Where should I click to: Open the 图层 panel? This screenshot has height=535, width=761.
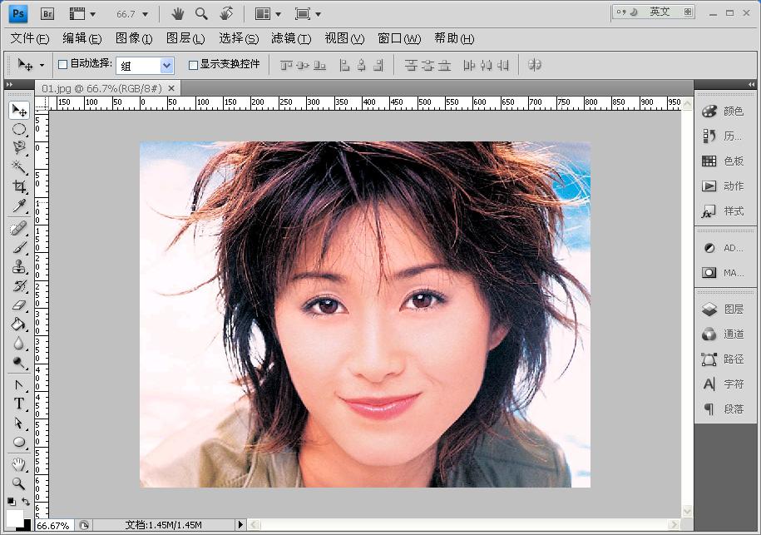click(x=723, y=310)
